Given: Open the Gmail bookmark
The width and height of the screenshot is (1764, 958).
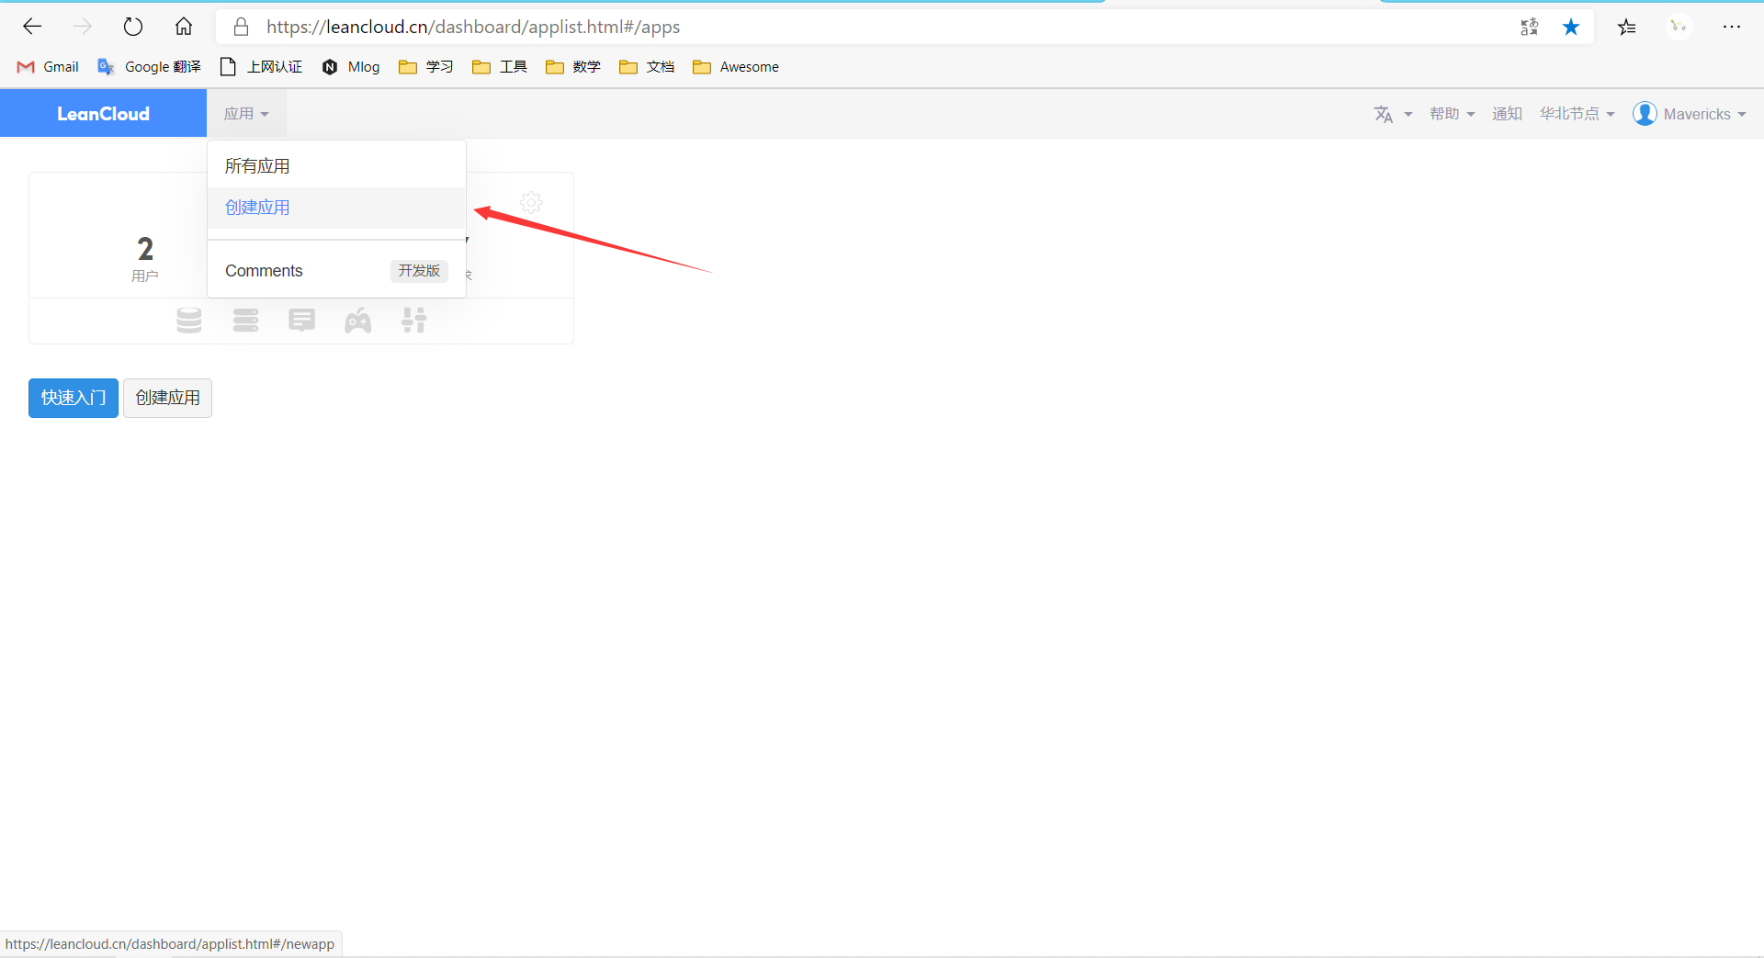Looking at the screenshot, I should (48, 67).
